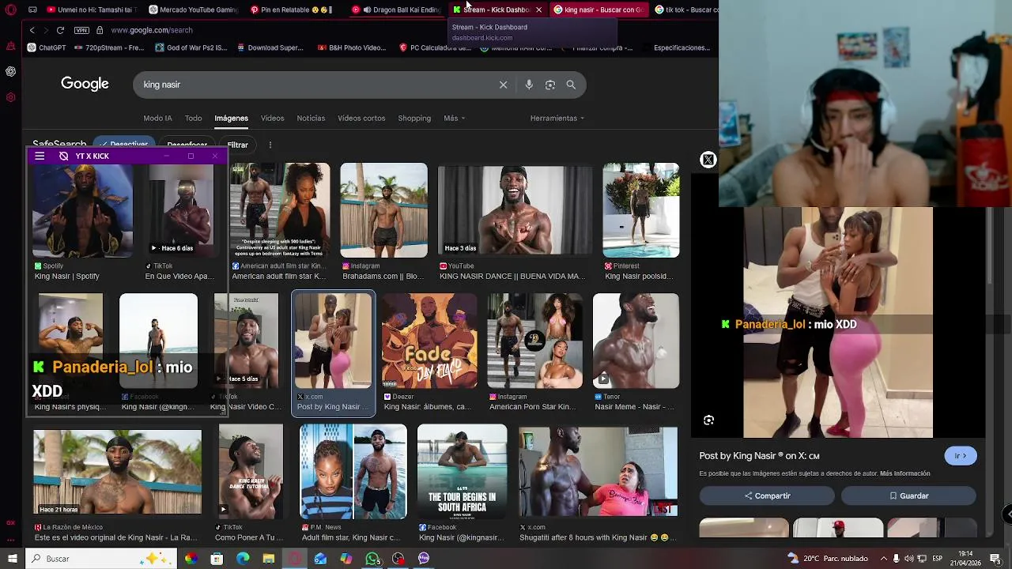Click the Ir visit button

click(961, 456)
